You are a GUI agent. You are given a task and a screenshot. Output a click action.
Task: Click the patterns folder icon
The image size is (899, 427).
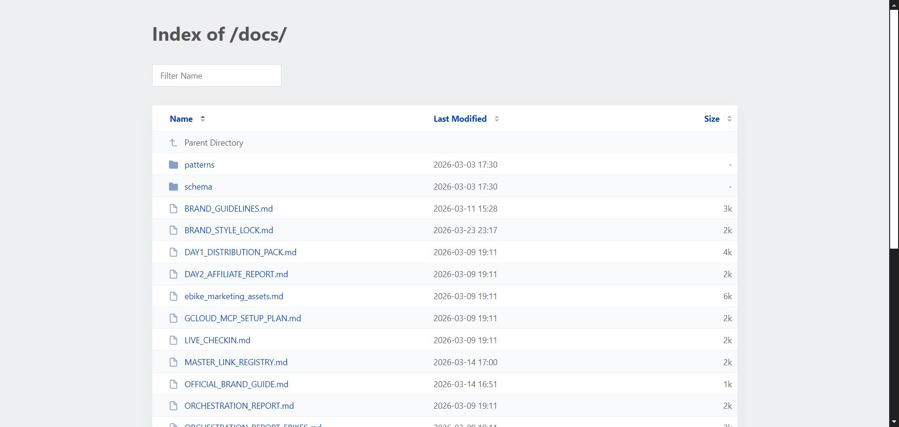[x=173, y=165]
